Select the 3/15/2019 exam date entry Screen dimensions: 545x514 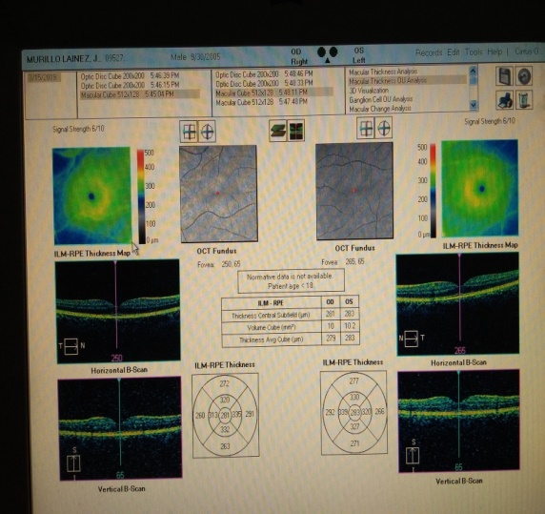point(44,77)
